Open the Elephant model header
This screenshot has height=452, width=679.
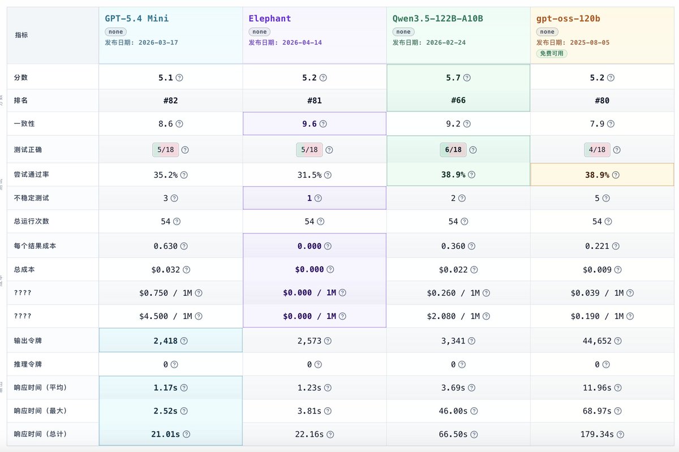(x=270, y=19)
